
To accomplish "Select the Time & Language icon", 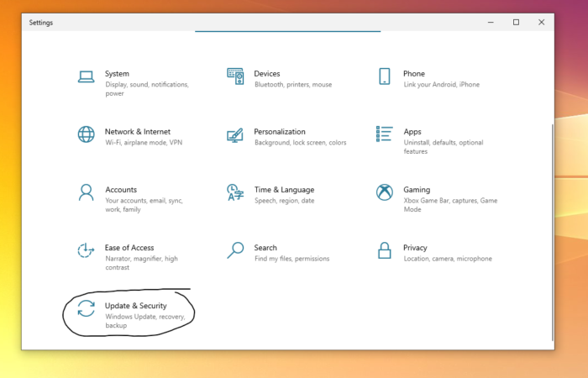I will click(x=235, y=192).
